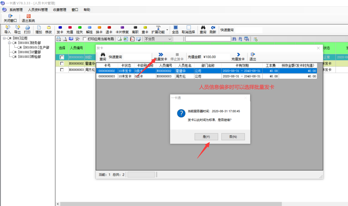Open the 收费管理 menu
This screenshot has height=206, width=348.
tap(60, 10)
